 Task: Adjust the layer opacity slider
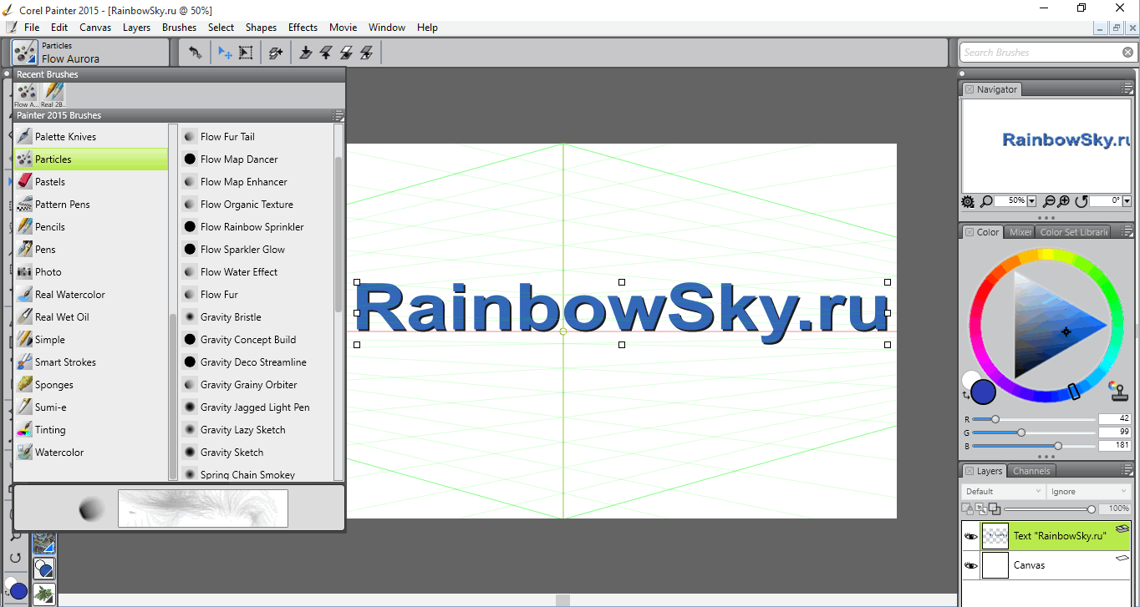click(x=1050, y=508)
